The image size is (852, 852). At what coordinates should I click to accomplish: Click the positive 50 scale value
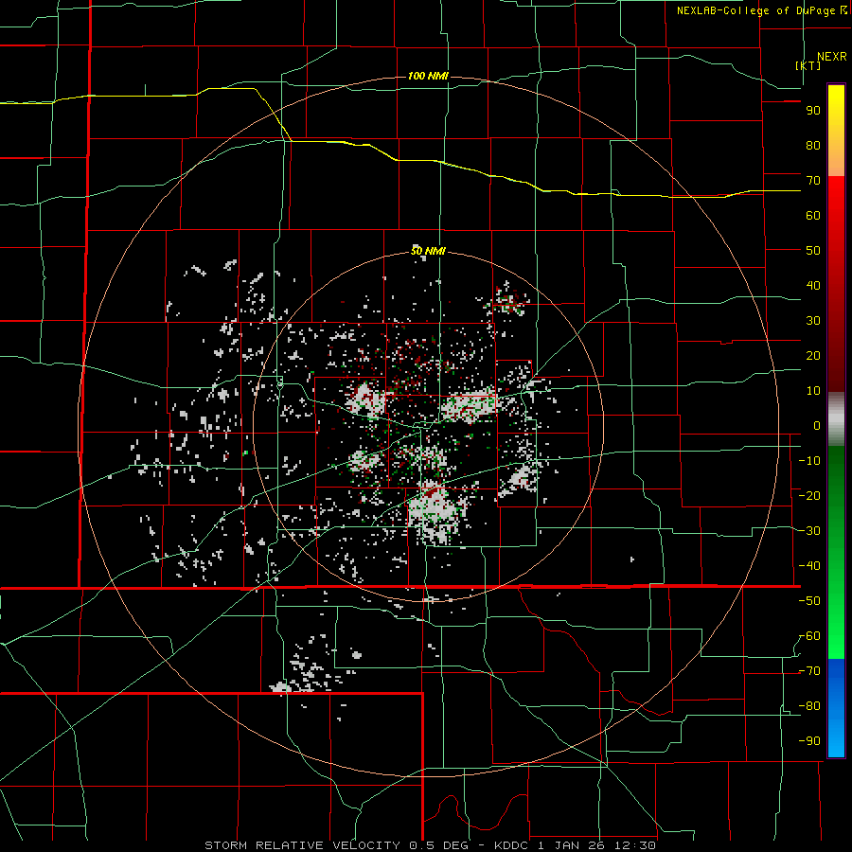coord(813,251)
